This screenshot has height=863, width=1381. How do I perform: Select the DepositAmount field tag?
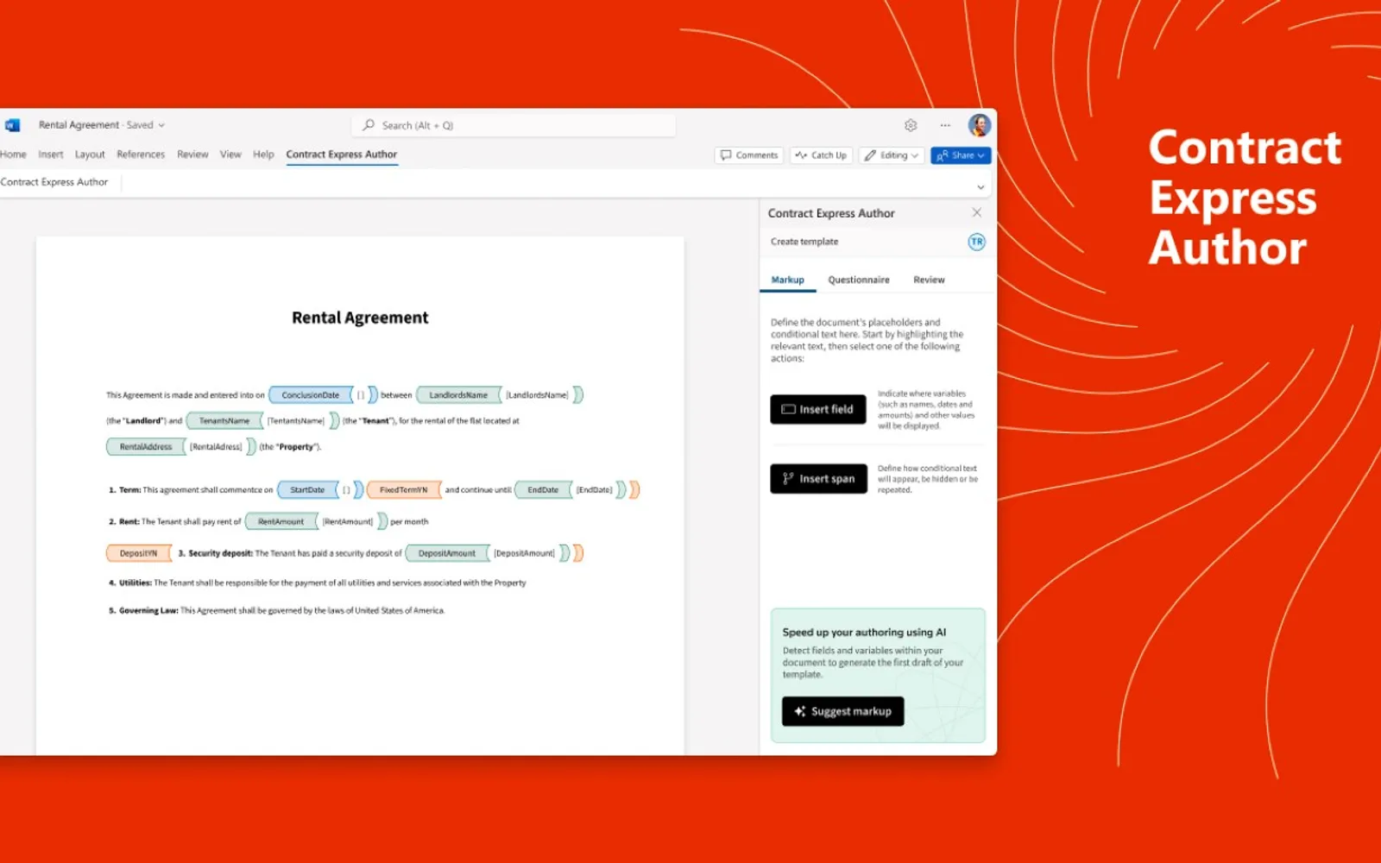click(x=447, y=553)
